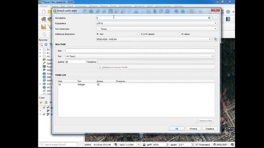Focus the new field 'Имя' input
Screen dimensions: 264x148
tap(140, 51)
